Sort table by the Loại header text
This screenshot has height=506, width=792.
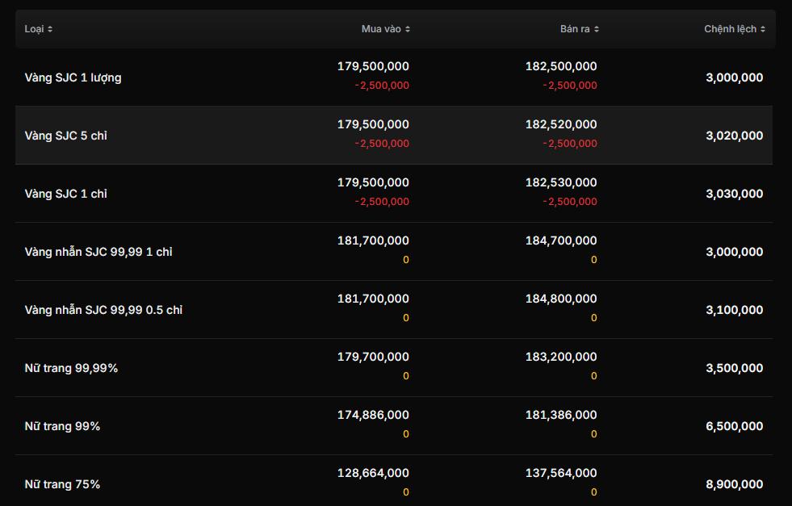[x=33, y=29]
